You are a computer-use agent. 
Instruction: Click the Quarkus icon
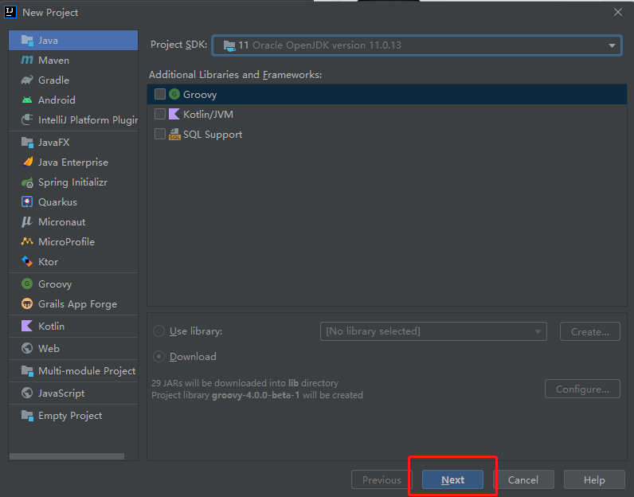point(27,202)
